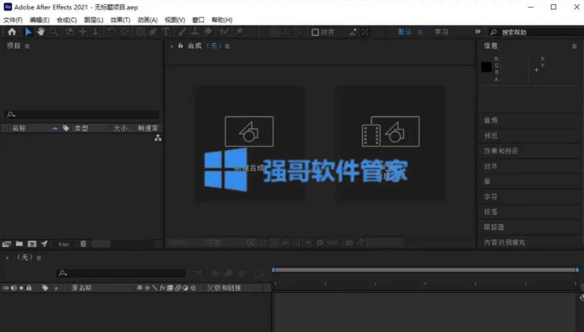Open the 编辑(E) menu
The height and width of the screenshot is (332, 584).
pyautogui.click(x=39, y=20)
